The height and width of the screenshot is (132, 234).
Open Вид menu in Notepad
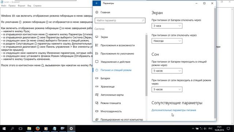click(x=29, y=6)
